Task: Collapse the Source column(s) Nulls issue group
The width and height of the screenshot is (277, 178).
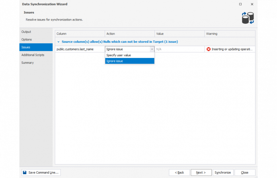Action: coord(59,41)
